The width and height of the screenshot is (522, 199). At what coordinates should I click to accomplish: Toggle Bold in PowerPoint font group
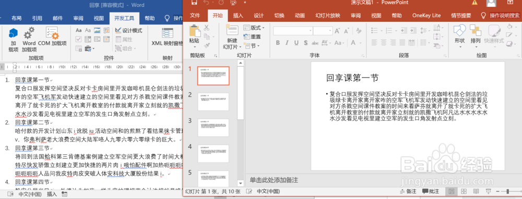278,43
